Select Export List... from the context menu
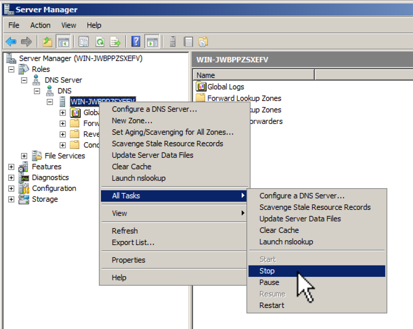This screenshot has height=329, width=413. tap(174, 242)
